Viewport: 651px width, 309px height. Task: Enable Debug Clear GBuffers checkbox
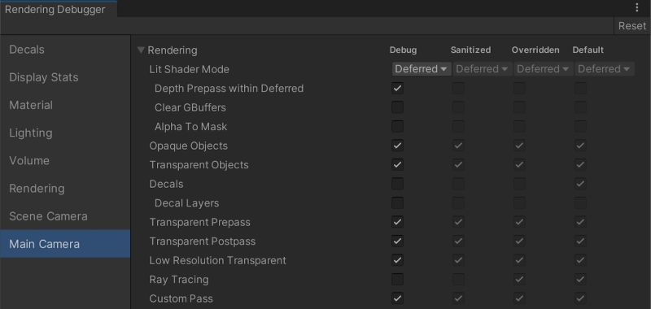tap(397, 107)
